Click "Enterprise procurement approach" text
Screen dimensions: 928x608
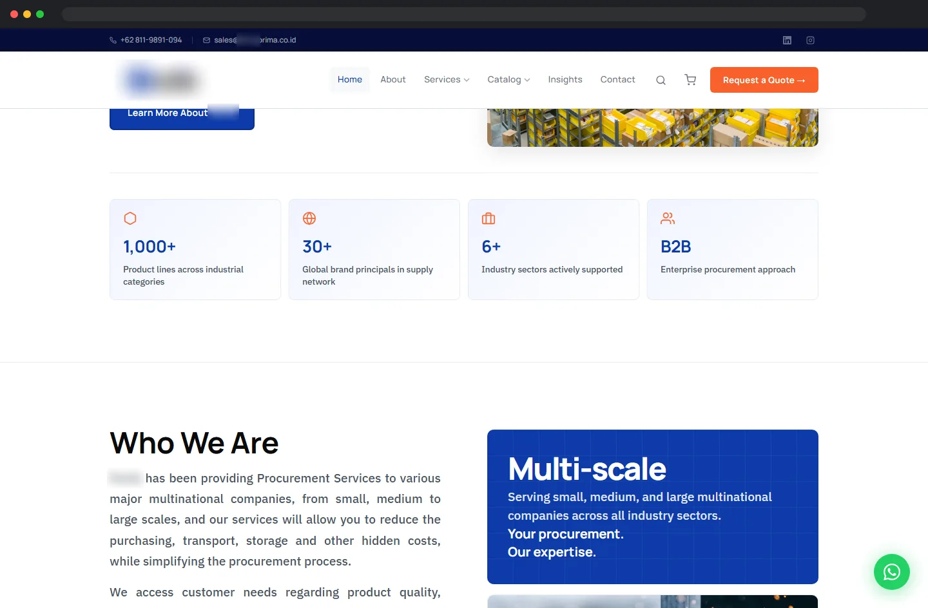[728, 269]
